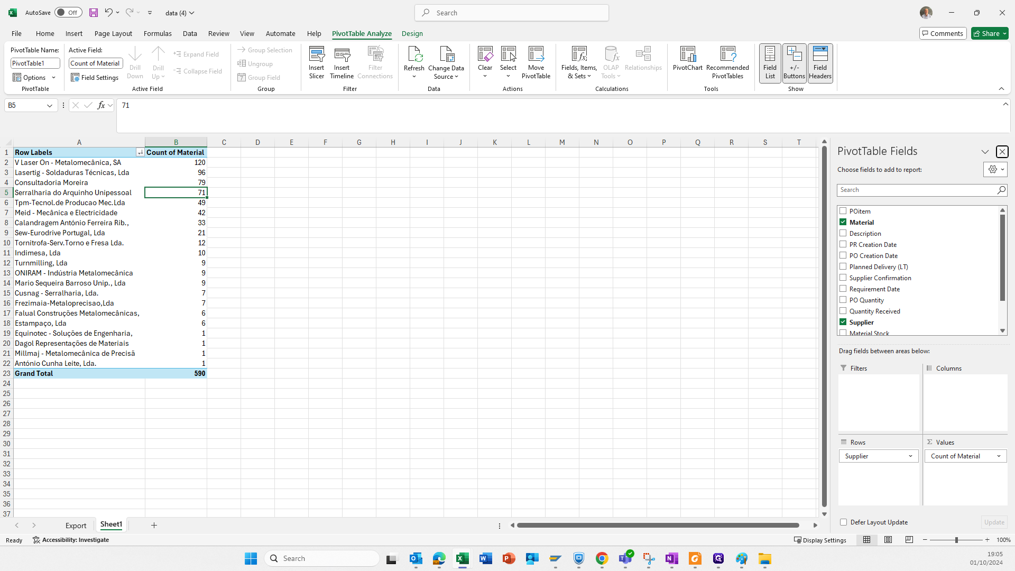Click the Save icon in title bar
Viewport: 1015px width, 571px height.
pyautogui.click(x=94, y=13)
